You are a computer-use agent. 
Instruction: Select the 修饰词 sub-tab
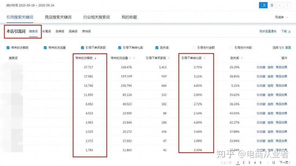pos(86,31)
